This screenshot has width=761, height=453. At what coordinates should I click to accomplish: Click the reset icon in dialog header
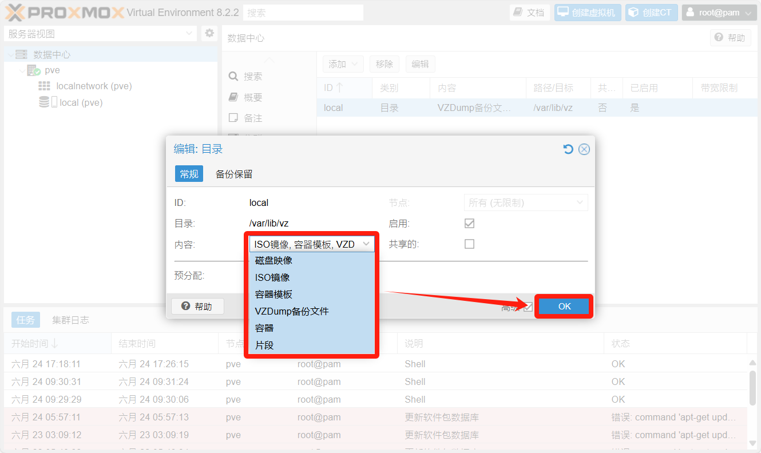click(x=568, y=149)
